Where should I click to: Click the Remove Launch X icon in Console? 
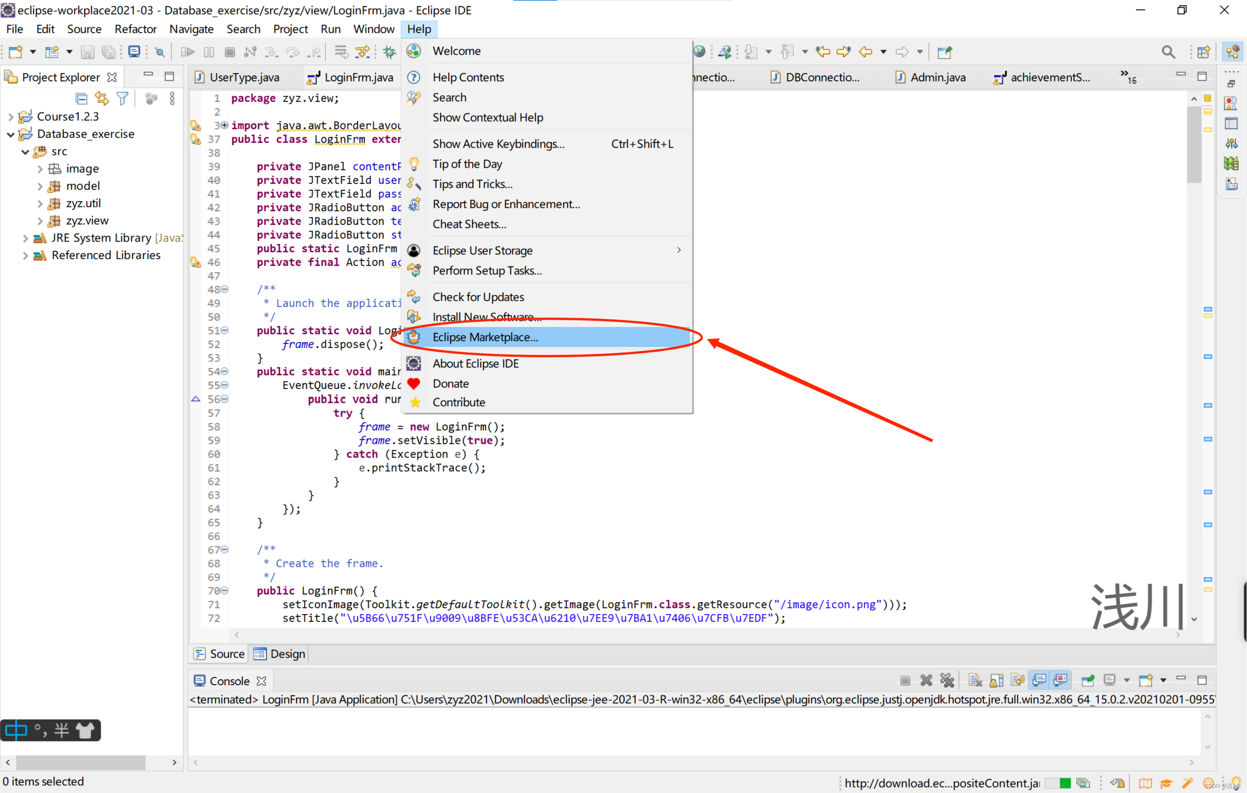point(926,680)
